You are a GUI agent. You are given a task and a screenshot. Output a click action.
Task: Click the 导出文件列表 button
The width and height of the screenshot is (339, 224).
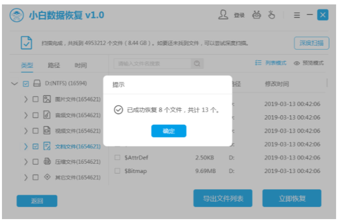[x=223, y=199]
